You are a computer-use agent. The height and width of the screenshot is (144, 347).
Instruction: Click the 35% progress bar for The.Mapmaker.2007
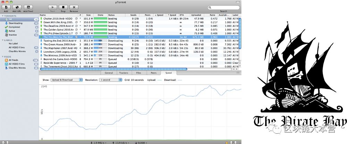pyautogui.click(x=101, y=48)
